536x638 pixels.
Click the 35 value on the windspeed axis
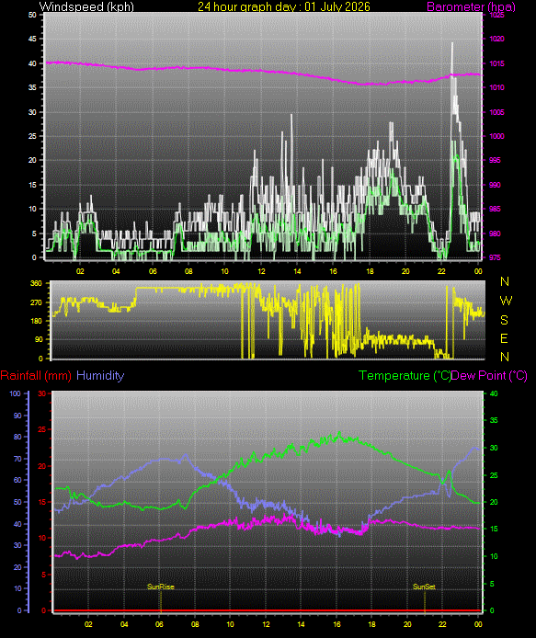tap(32, 87)
